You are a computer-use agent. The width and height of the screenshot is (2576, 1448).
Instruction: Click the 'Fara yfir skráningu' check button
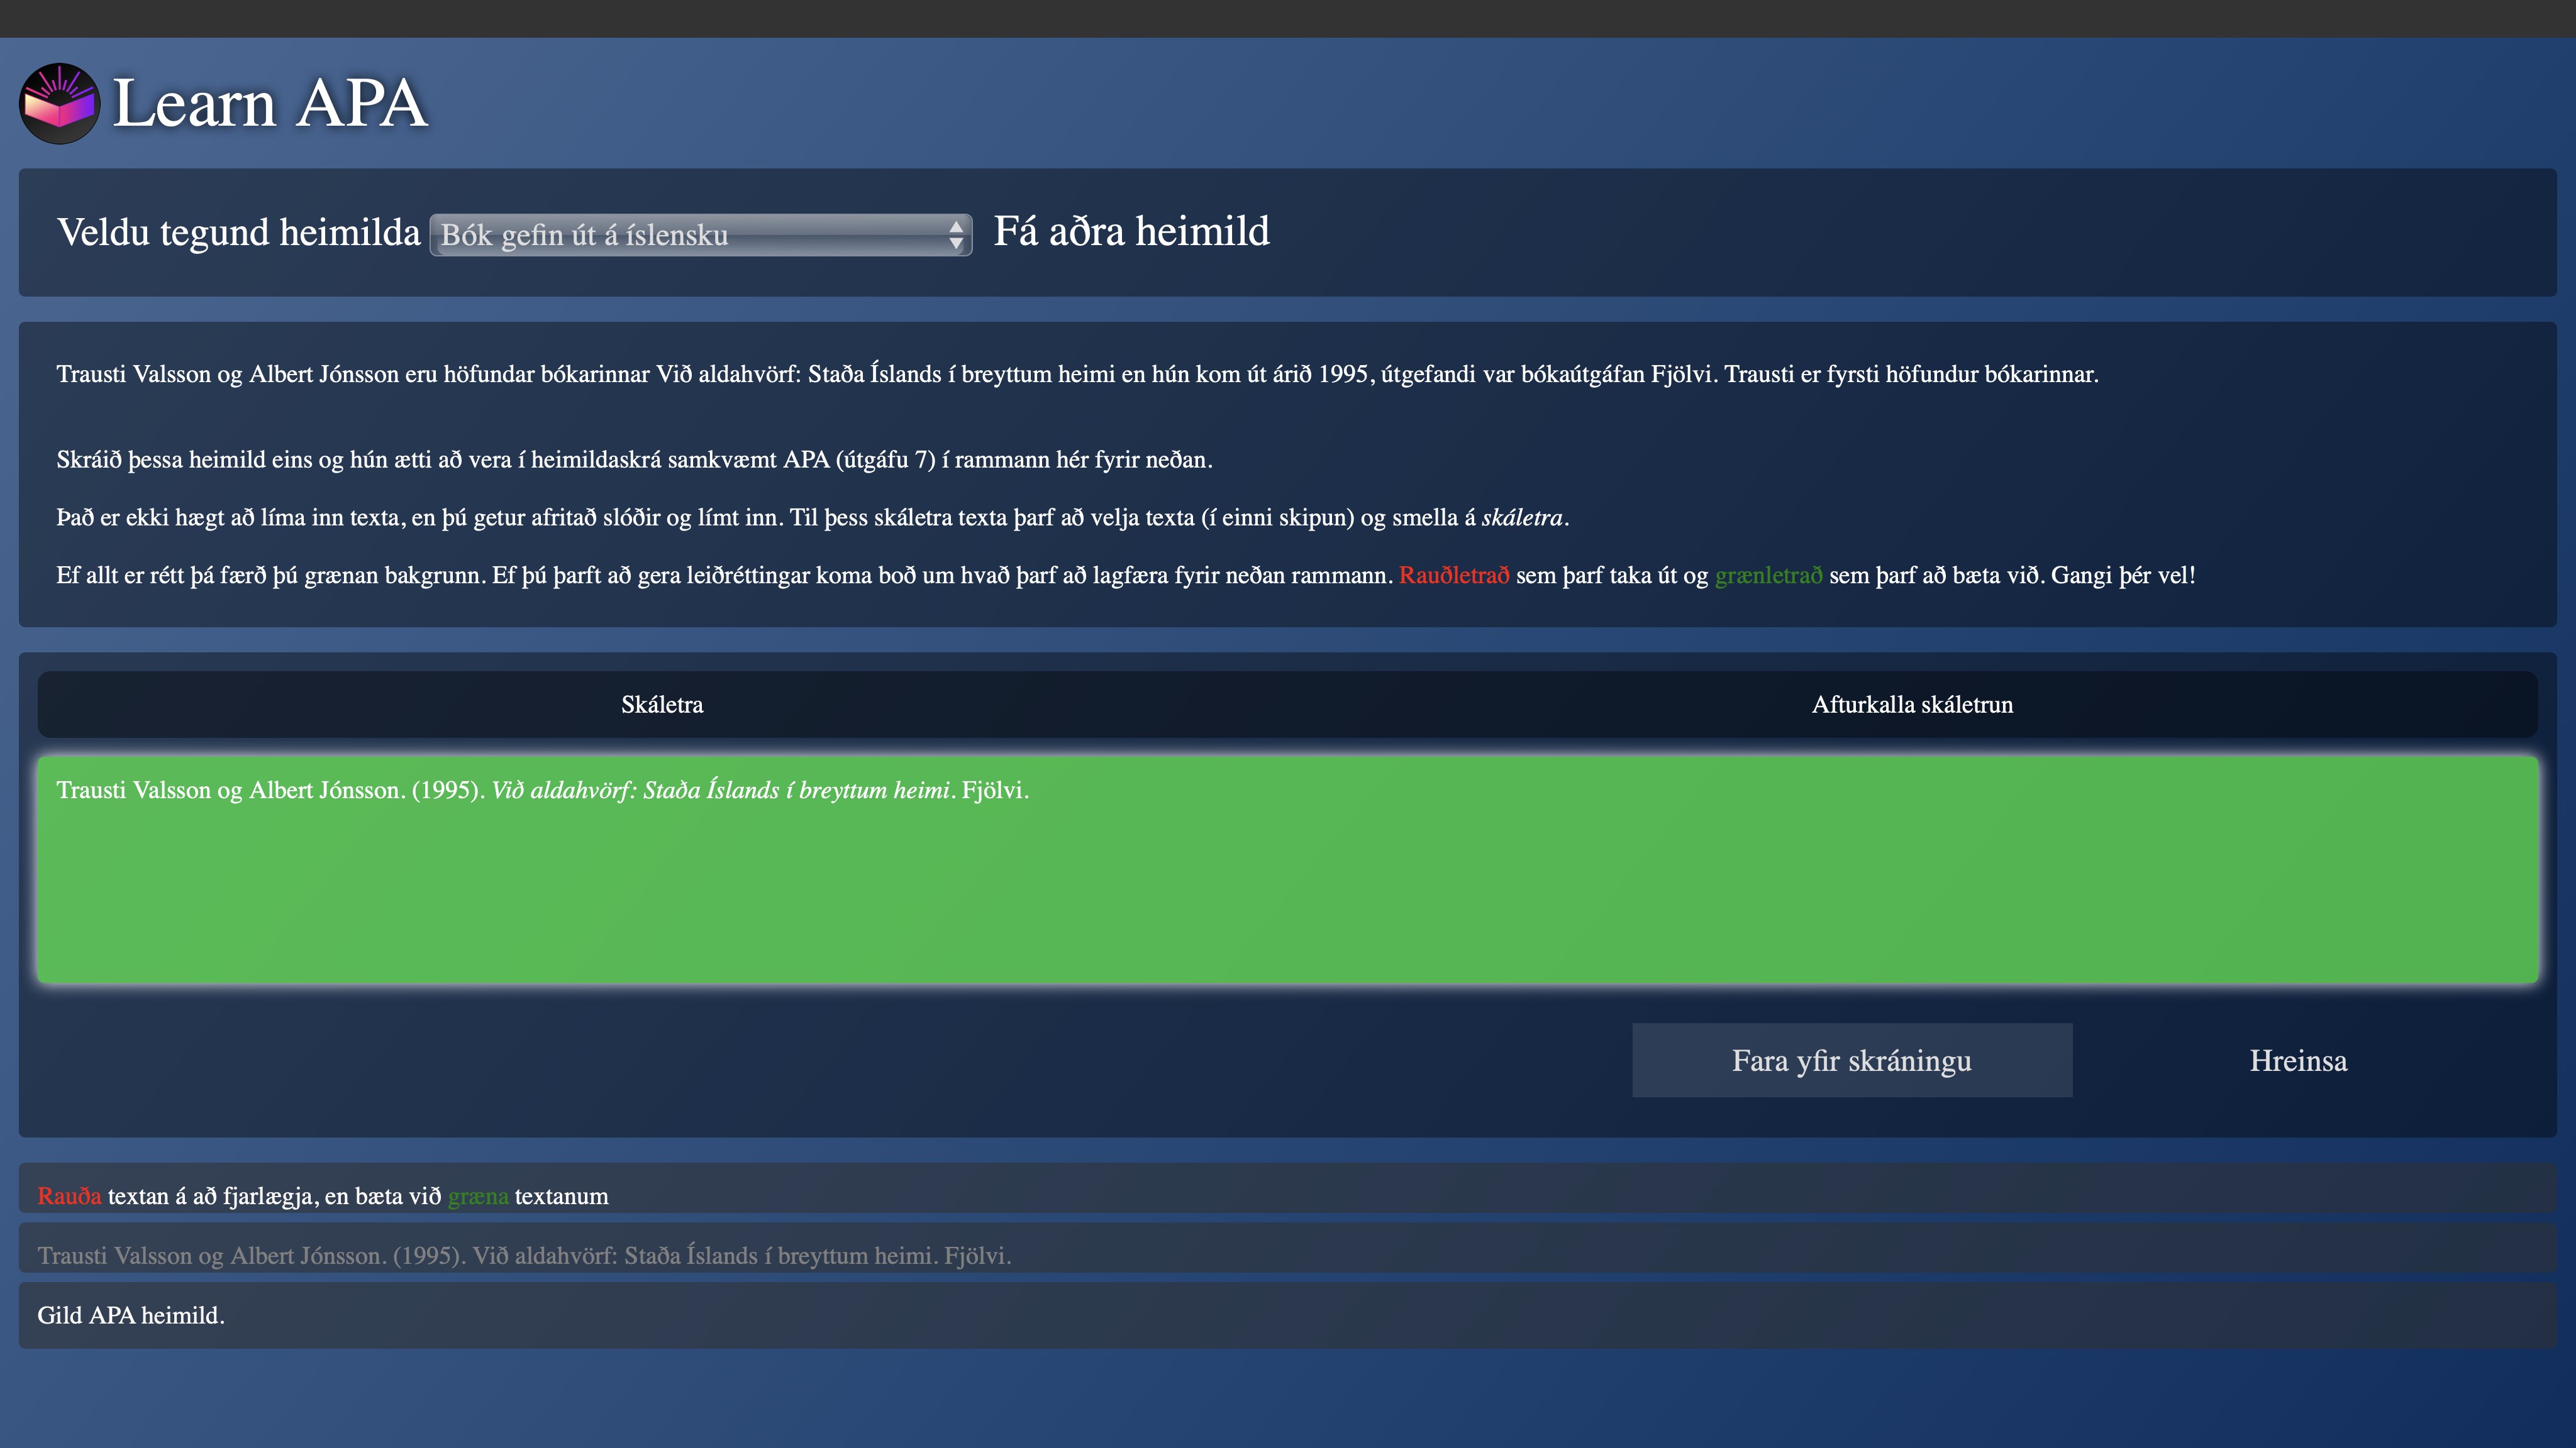click(x=1851, y=1060)
